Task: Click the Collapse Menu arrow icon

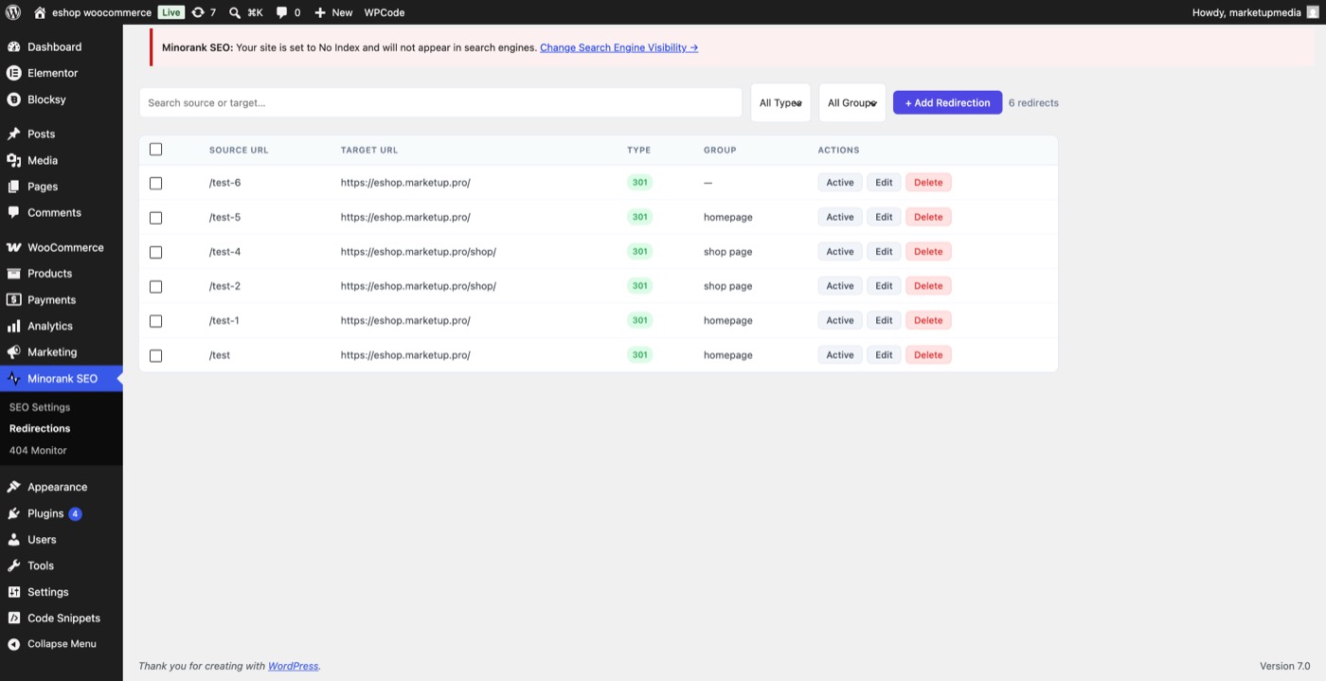Action: [13, 643]
